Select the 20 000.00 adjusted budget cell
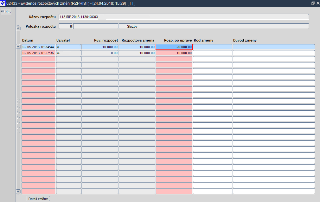This screenshot has height=202, width=320. point(174,47)
